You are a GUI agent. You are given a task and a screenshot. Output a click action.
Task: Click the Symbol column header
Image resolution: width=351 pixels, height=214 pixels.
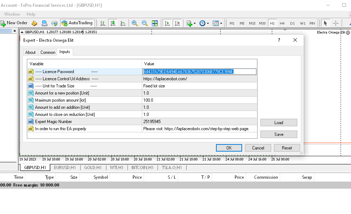click(101, 177)
